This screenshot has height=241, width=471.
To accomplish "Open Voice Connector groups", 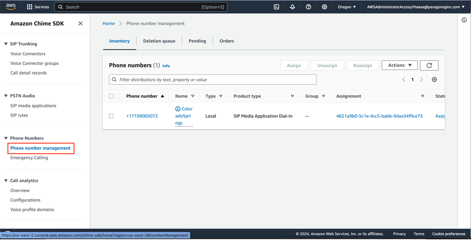I will pos(35,64).
